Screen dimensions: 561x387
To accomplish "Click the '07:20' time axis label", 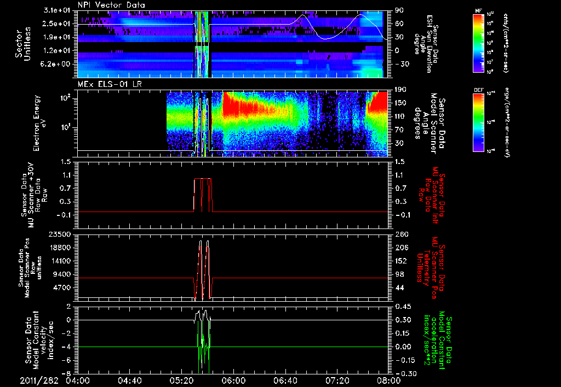I will click(337, 380).
